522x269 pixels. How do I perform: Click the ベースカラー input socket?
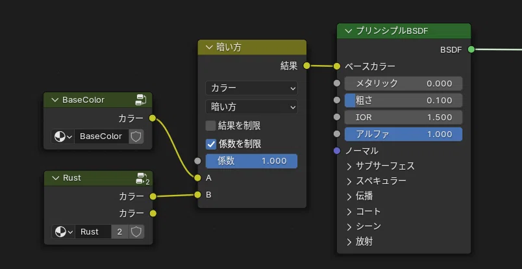pos(337,66)
